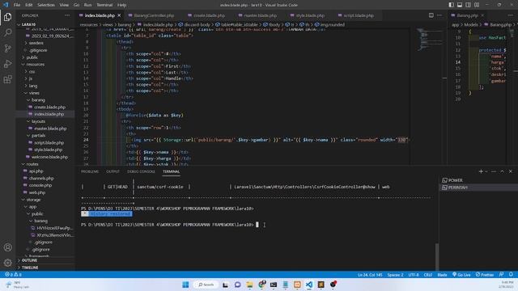
Task: Open the terminal launch profile dropdown arrow
Action: coord(486,171)
